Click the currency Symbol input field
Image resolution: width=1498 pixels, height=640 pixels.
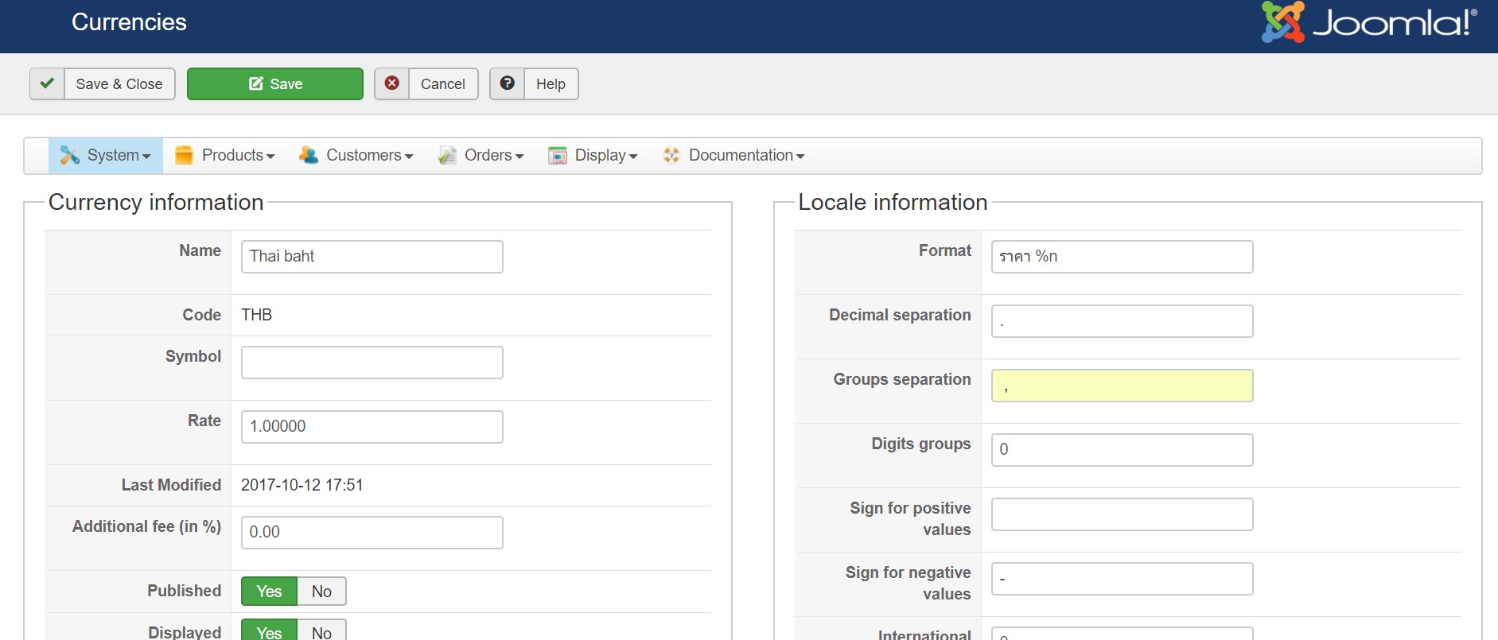372,363
